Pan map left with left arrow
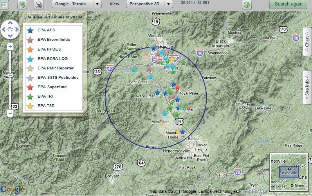The image size is (312, 196). coord(4,29)
